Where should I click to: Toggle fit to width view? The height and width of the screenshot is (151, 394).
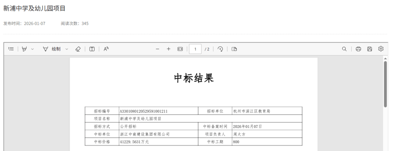(x=180, y=49)
